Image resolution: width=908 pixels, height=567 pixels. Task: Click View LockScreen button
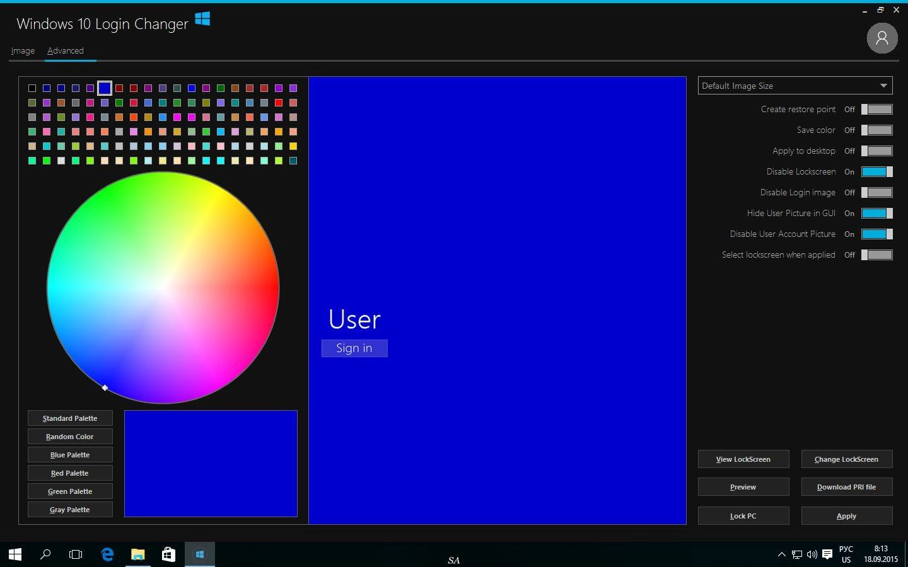coord(743,459)
